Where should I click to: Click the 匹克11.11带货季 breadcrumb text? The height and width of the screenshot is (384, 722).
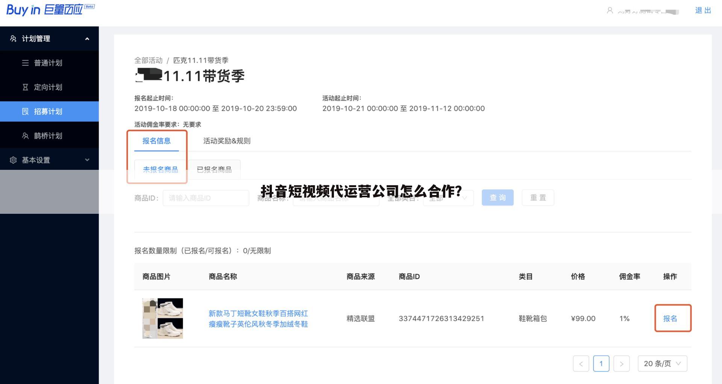201,60
